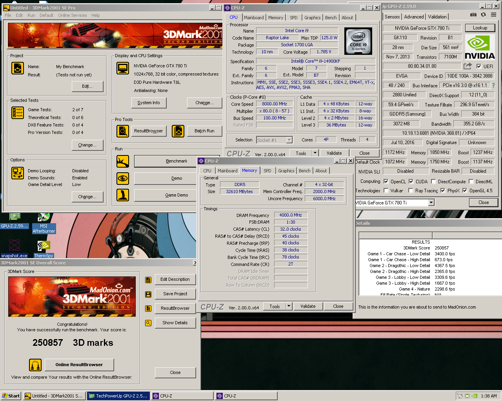Screen dimensions: 502x401
Task: Click the Batch Run icon in Pro Tools
Action: click(x=178, y=131)
